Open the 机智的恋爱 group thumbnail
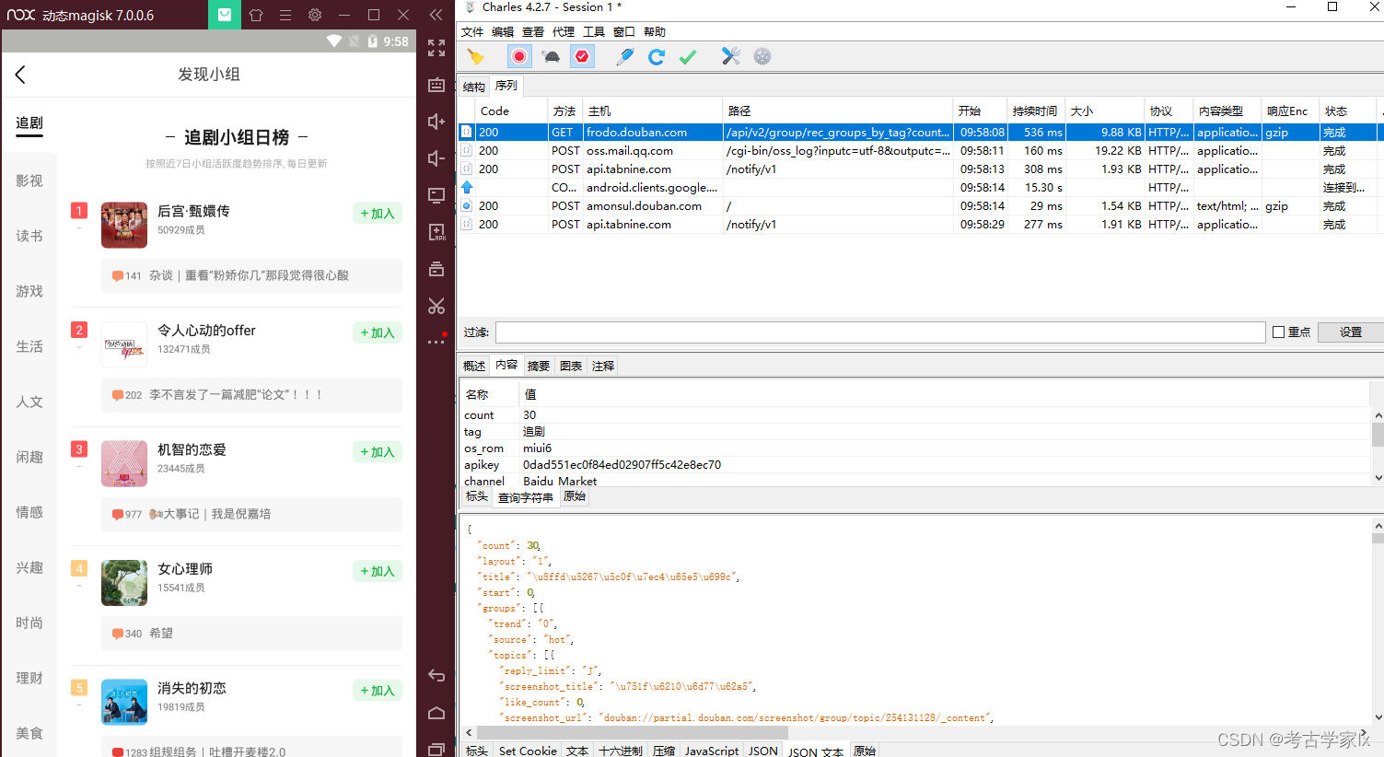 pyautogui.click(x=124, y=463)
